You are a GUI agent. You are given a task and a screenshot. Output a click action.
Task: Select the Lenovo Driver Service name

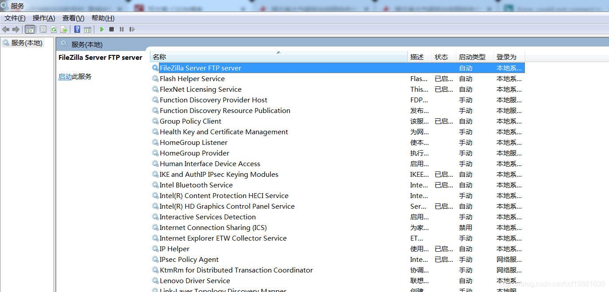195,280
